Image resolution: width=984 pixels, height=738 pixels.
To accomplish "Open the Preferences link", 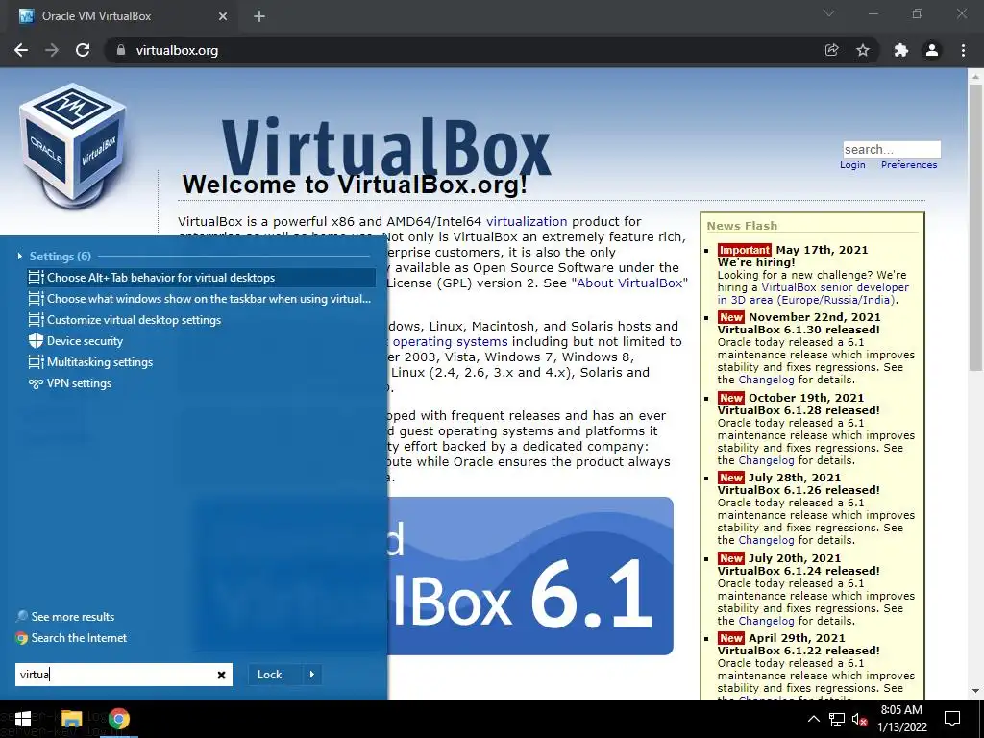I will pos(909,165).
